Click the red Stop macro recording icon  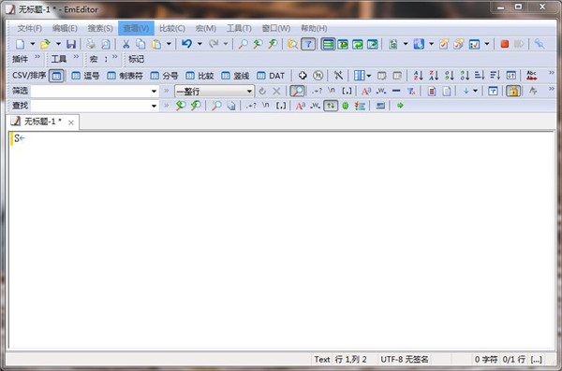coord(505,44)
